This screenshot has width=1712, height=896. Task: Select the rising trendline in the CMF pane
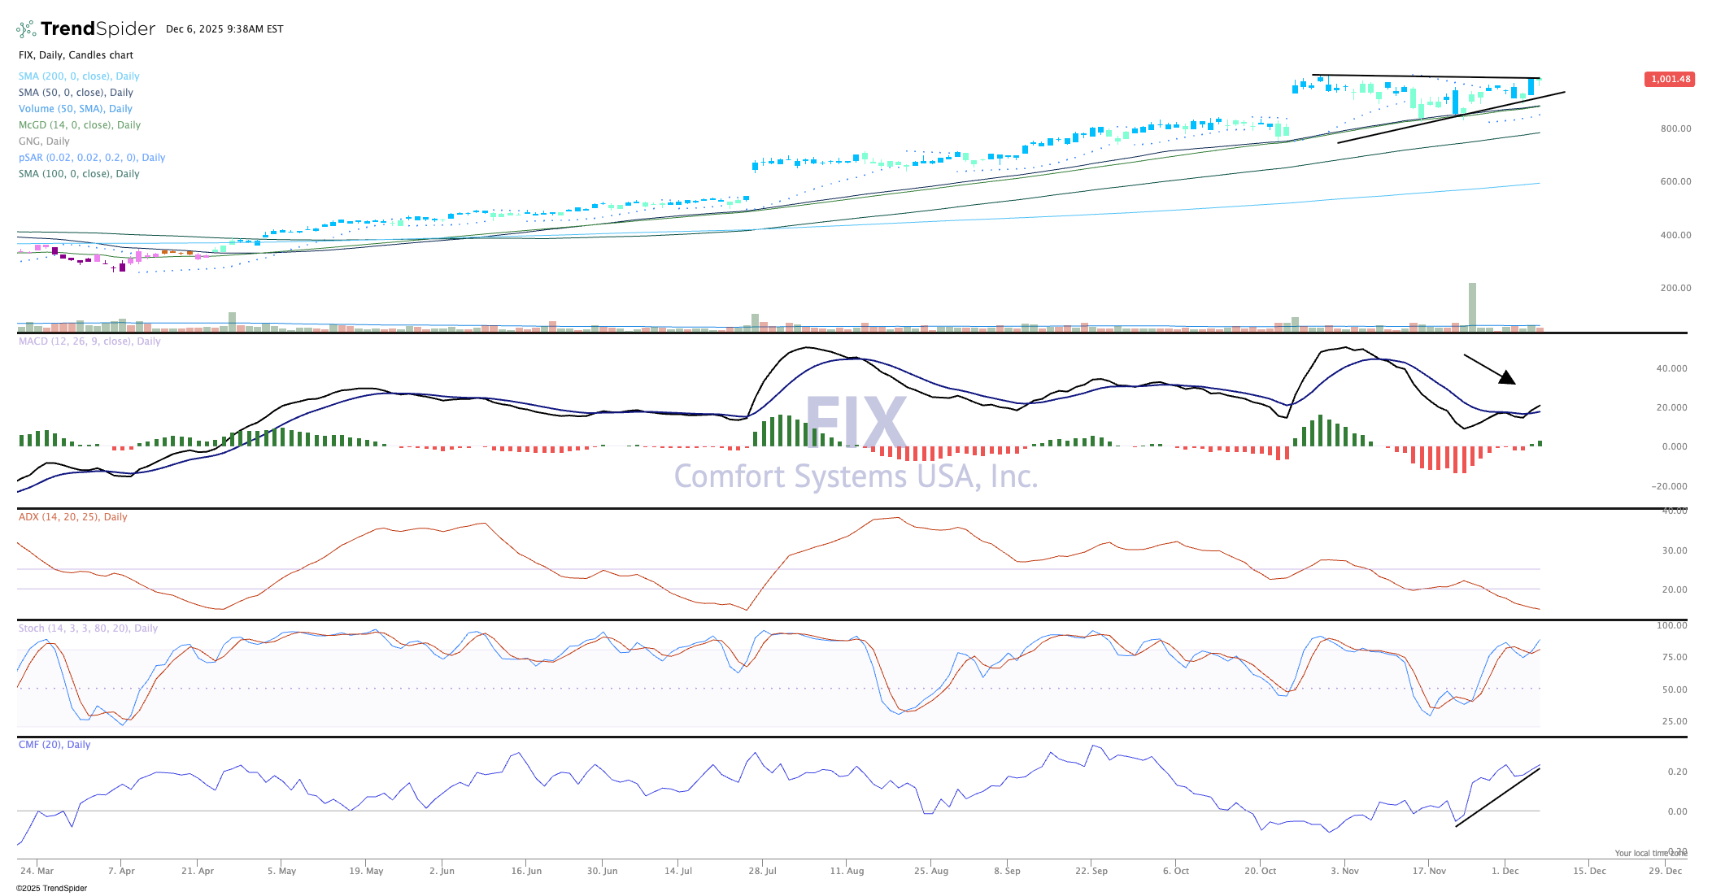1497,798
